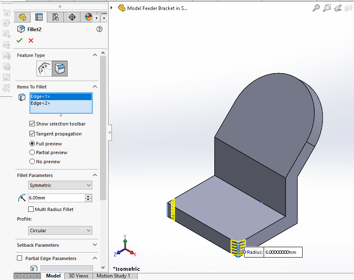Screen dimensions: 354x280
Task: Select the Partial preview radio button
Action: 32,152
